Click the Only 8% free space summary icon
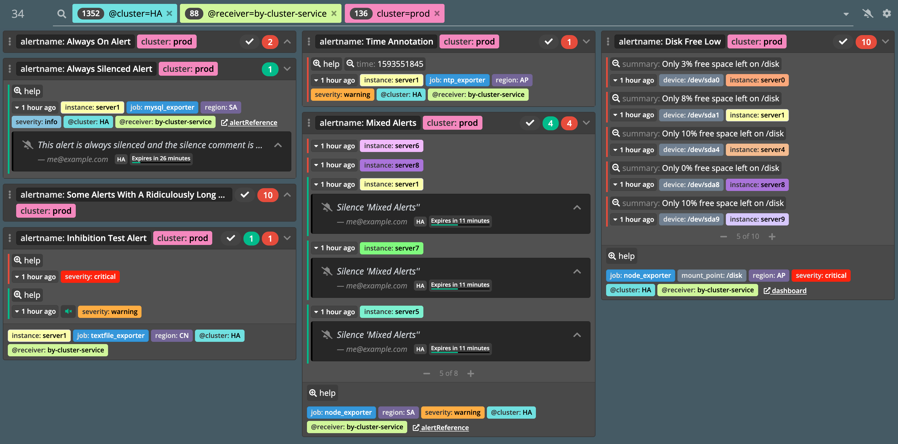The image size is (898, 444). click(x=616, y=98)
